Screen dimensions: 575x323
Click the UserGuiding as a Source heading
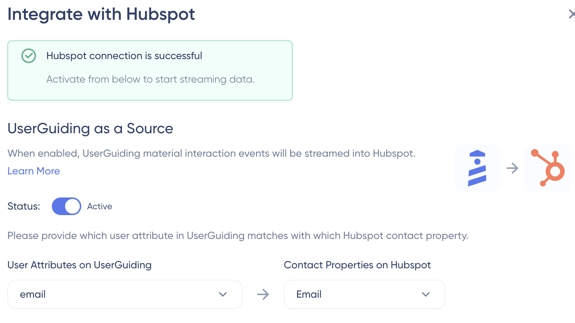(90, 128)
